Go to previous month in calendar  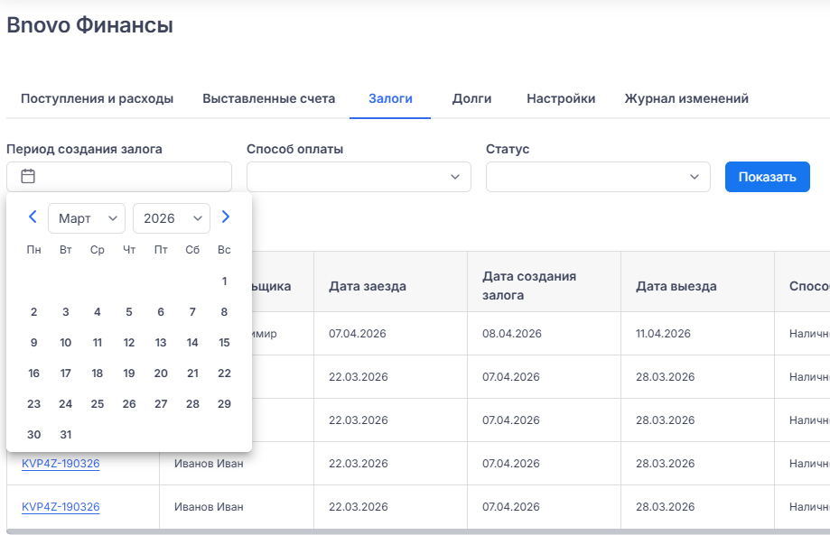coord(33,217)
